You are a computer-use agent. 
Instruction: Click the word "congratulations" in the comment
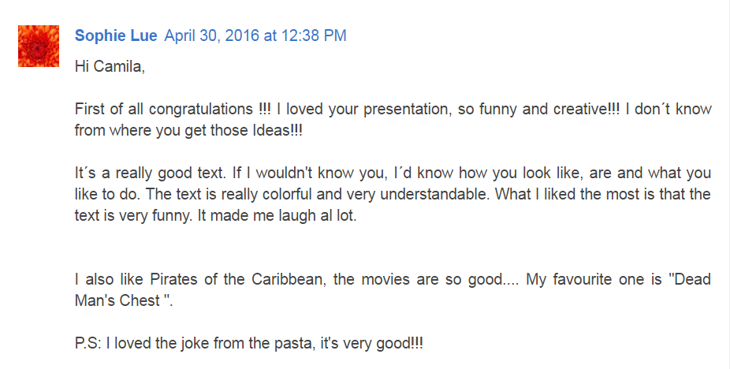pyautogui.click(x=201, y=109)
